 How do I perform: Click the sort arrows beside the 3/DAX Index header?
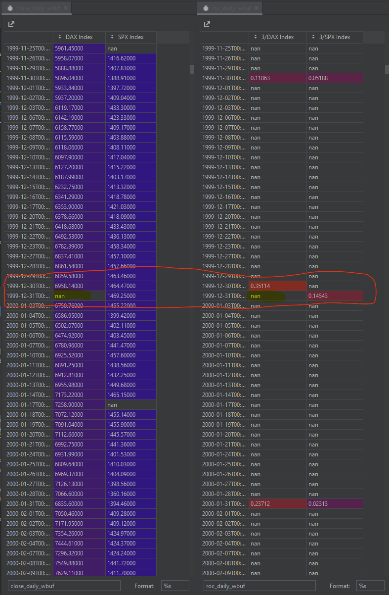tap(256, 37)
